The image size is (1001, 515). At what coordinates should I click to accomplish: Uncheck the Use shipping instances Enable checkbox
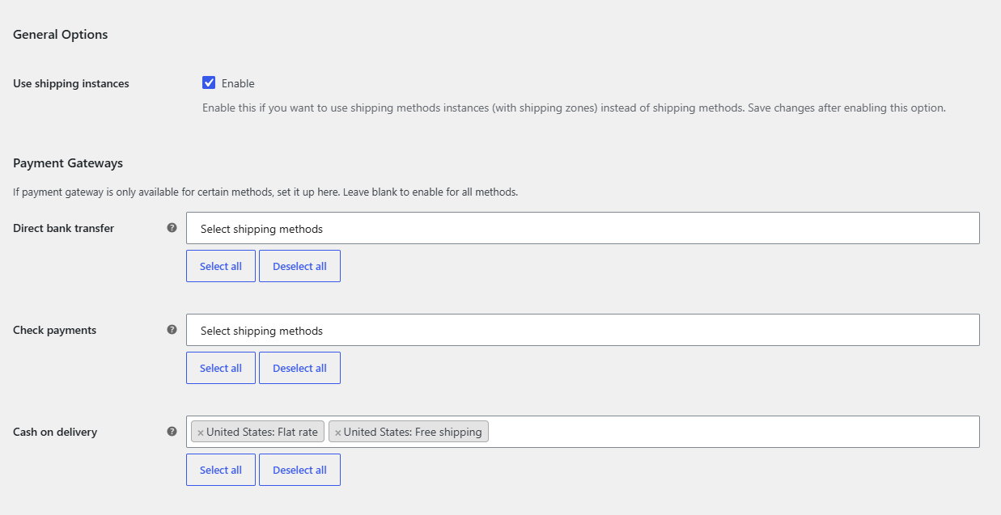pos(209,82)
